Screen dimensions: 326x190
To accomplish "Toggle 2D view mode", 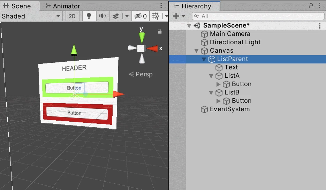I will [72, 16].
